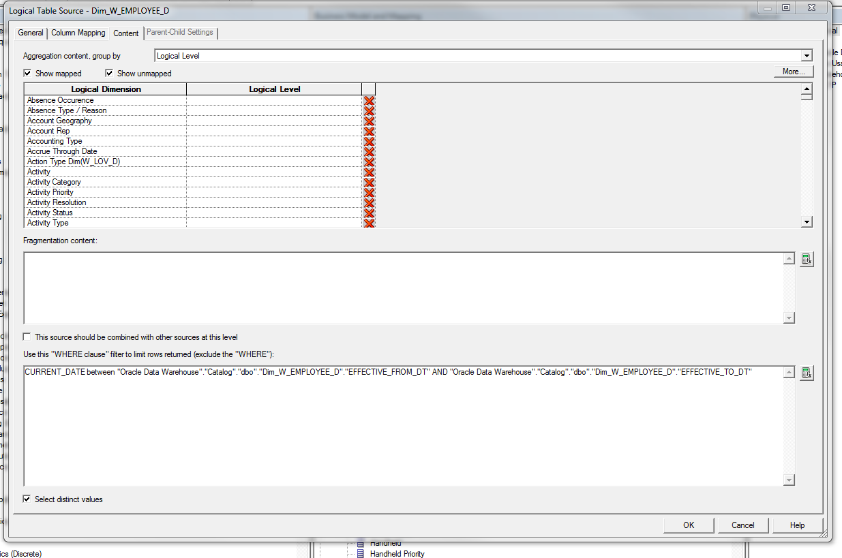The image size is (842, 558).
Task: Confirm changes with OK
Action: [x=689, y=525]
